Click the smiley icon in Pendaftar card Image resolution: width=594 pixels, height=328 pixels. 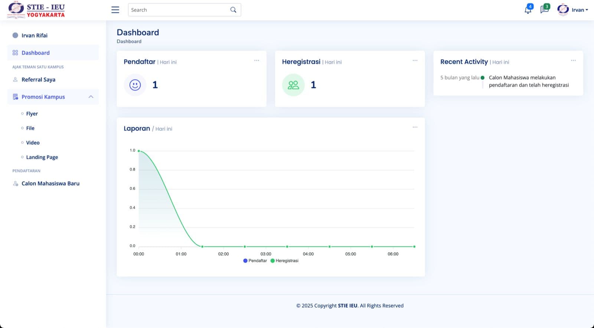pyautogui.click(x=135, y=85)
